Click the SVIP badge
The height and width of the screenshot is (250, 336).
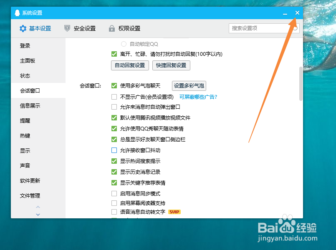(174, 212)
